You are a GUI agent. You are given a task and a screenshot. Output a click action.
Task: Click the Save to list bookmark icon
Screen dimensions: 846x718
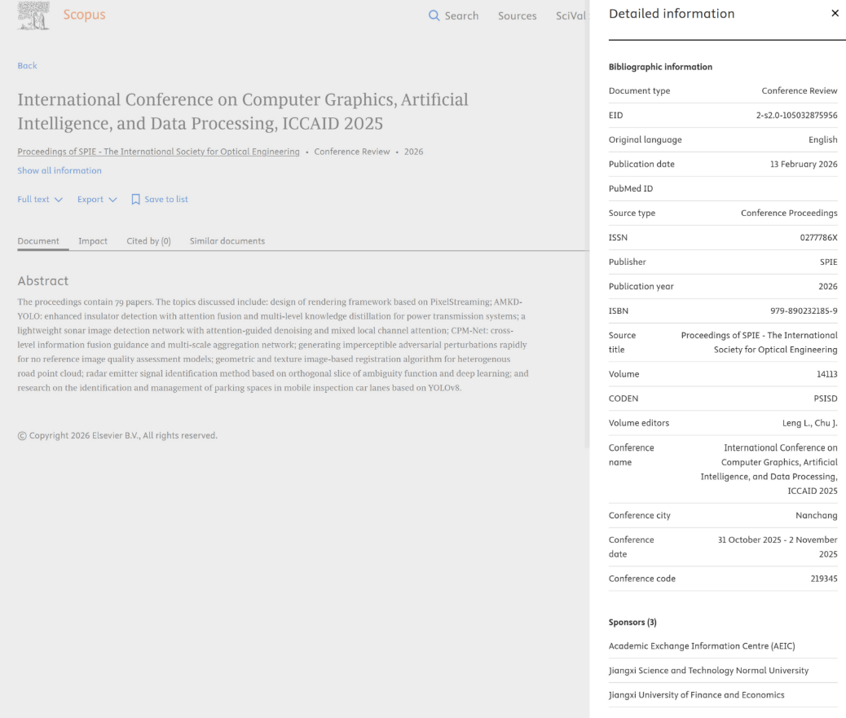135,200
